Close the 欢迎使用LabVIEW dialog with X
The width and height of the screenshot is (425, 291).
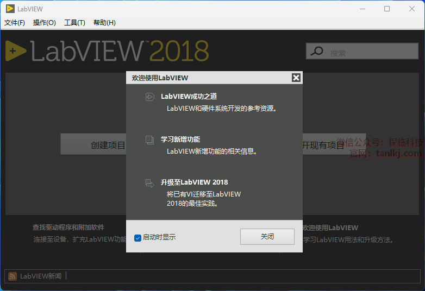296,78
